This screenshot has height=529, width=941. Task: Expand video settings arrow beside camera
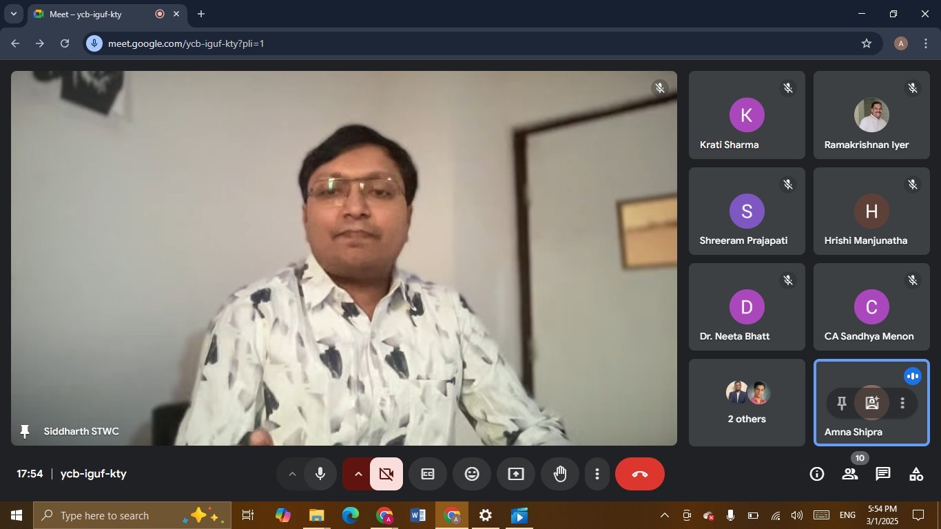click(358, 474)
